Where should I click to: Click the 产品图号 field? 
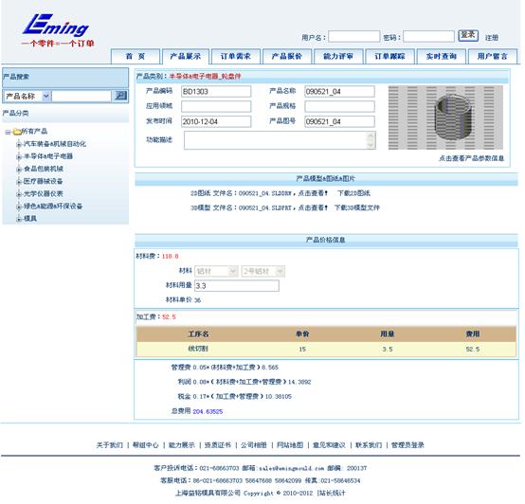339,121
